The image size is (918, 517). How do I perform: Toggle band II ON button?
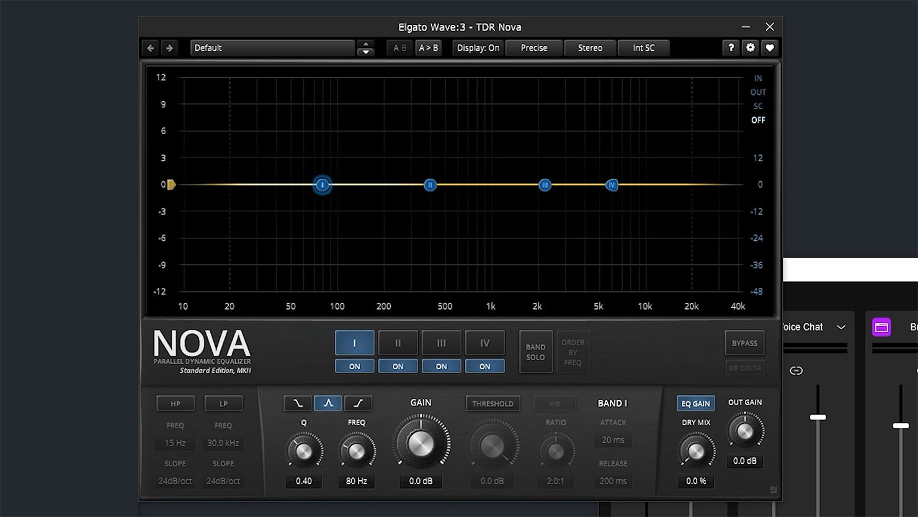click(x=398, y=366)
